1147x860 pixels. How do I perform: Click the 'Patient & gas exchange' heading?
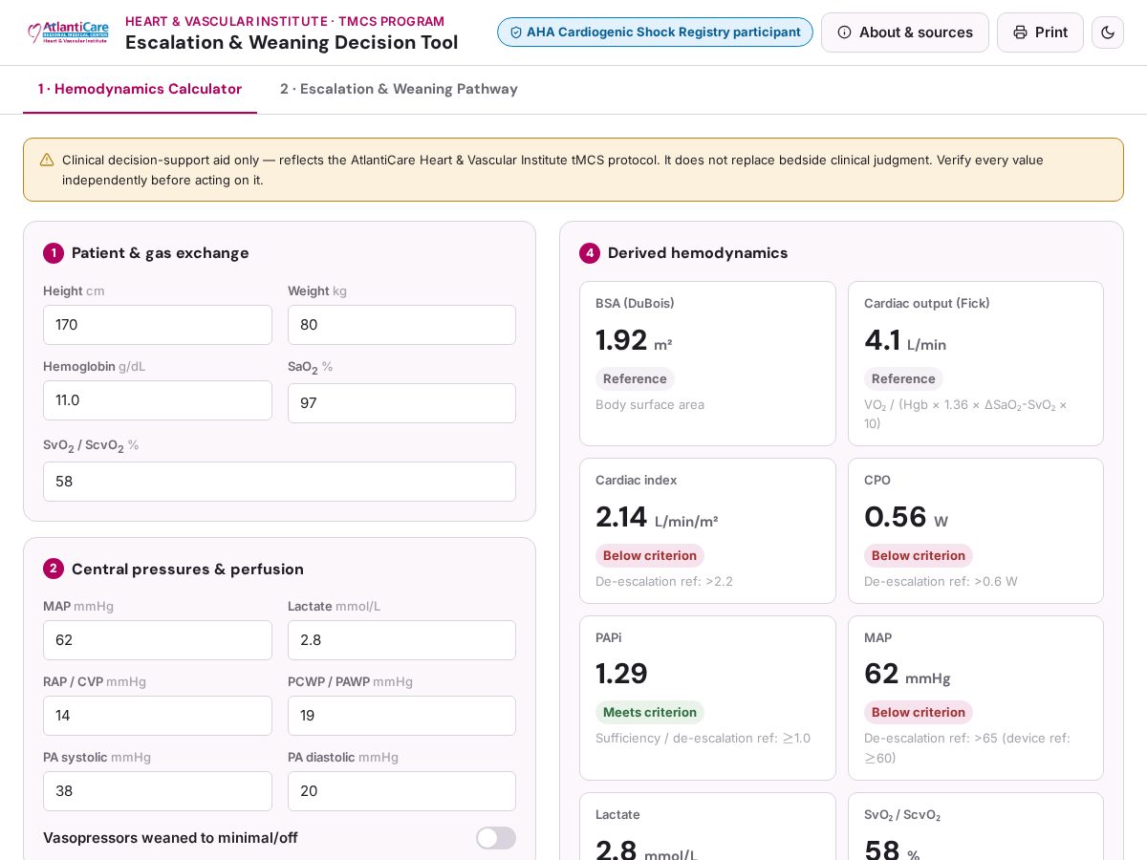160,253
